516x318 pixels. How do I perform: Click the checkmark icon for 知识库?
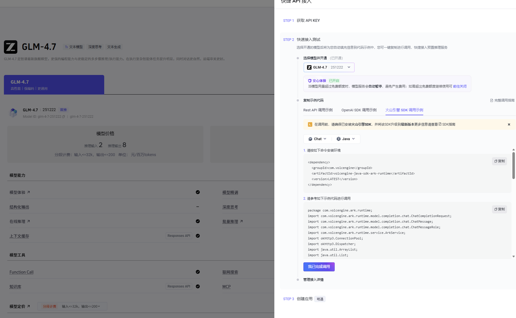[198, 286]
